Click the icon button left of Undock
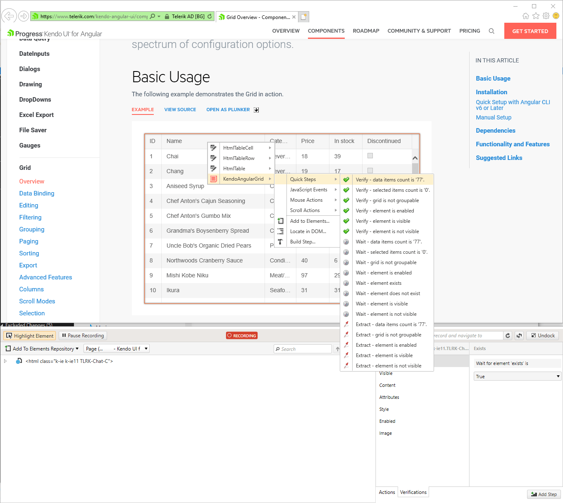The width and height of the screenshot is (563, 503). (519, 336)
